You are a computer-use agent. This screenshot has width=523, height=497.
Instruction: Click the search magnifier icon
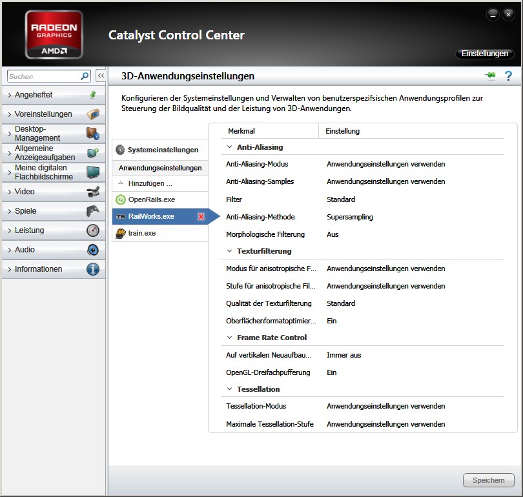pos(85,76)
